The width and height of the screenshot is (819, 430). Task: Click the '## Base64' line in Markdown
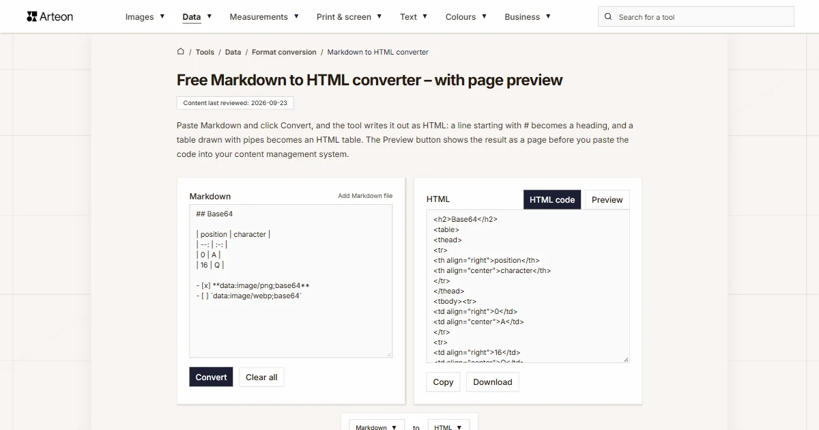point(214,214)
